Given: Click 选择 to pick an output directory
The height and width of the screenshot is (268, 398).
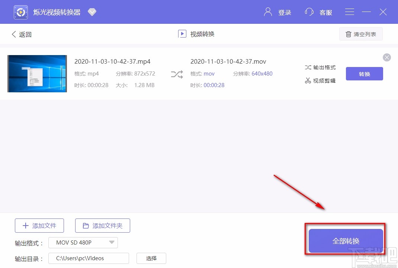Looking at the screenshot, I should click(x=151, y=258).
